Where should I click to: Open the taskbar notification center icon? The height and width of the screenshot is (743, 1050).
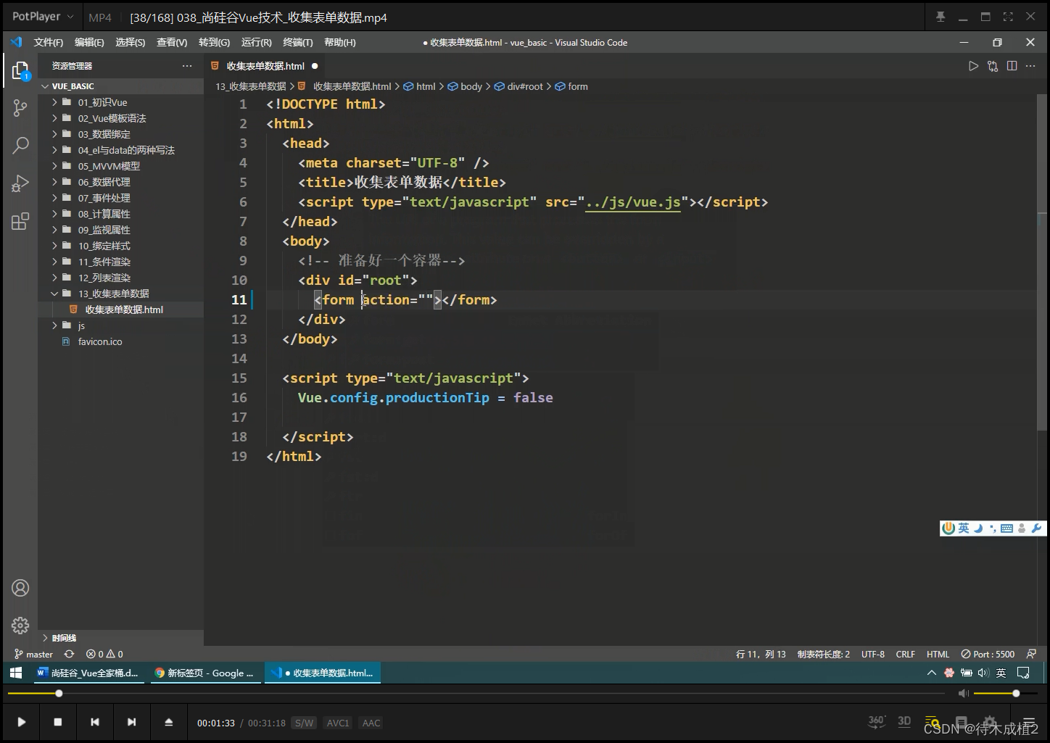click(1023, 673)
